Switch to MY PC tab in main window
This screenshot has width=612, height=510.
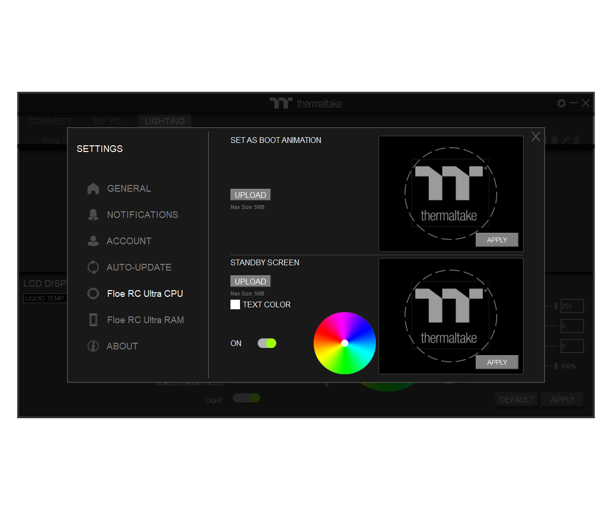coord(107,121)
